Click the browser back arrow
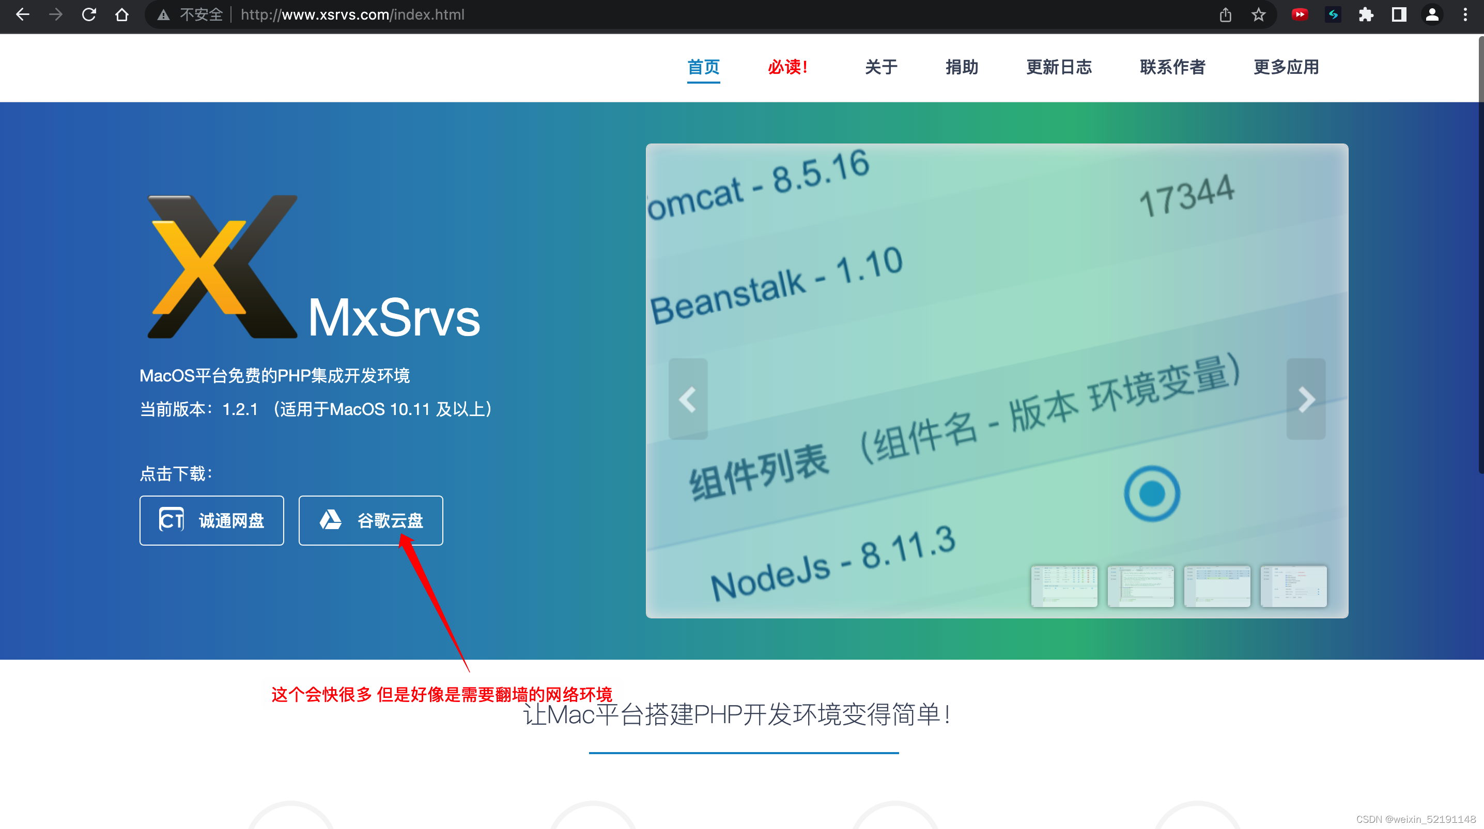This screenshot has width=1484, height=829. click(22, 14)
